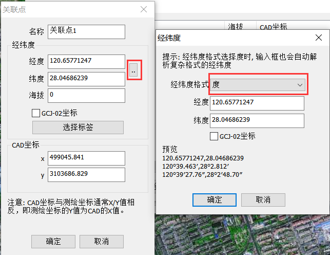The image size is (330, 255).
Task: Click the 海拔 column header in background table
Action: click(x=235, y=27)
